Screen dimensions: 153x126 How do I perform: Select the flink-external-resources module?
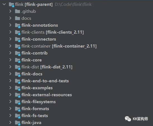point(47,95)
